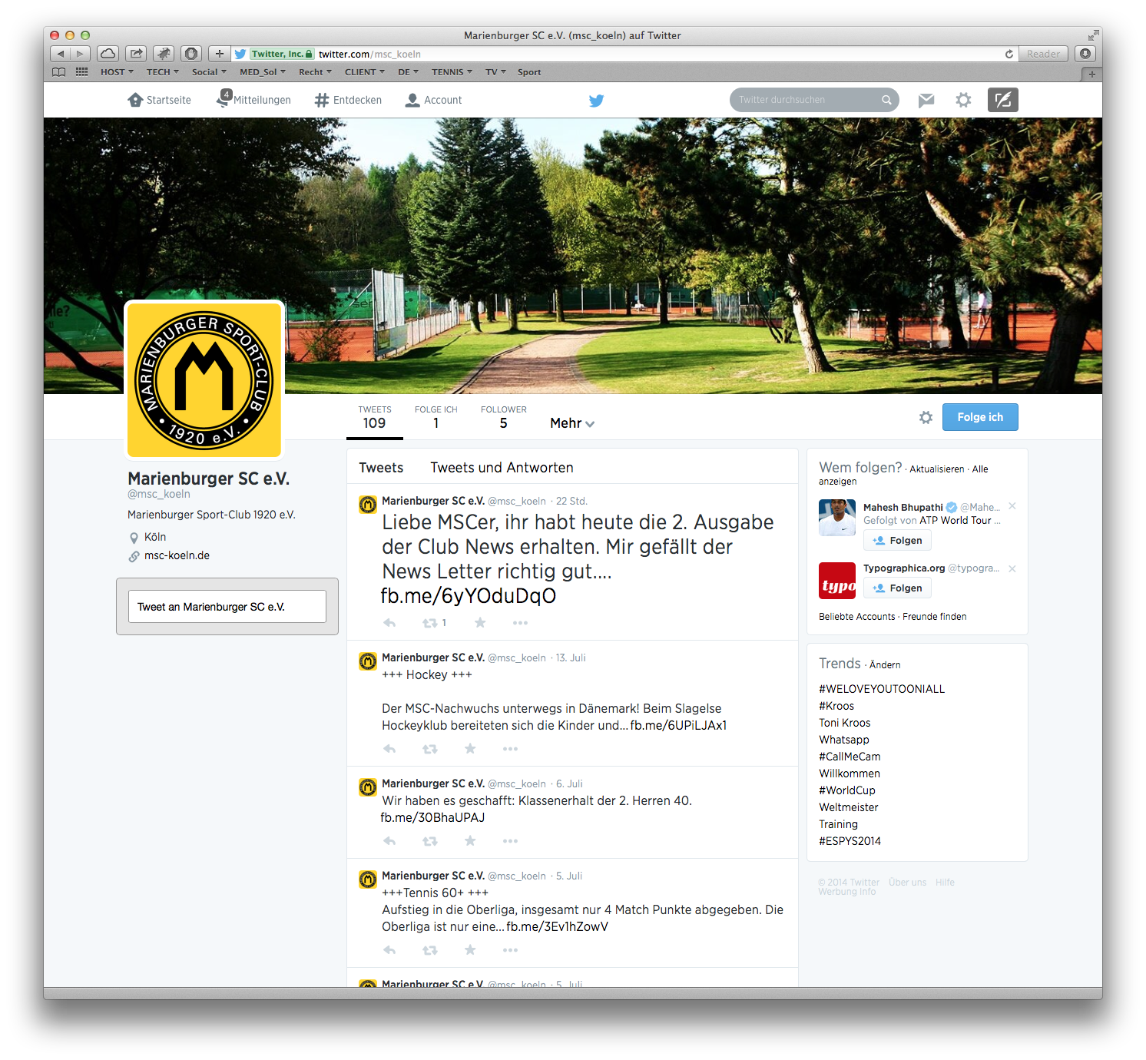
Task: Open a new tab with plus icon
Action: pos(1091,75)
